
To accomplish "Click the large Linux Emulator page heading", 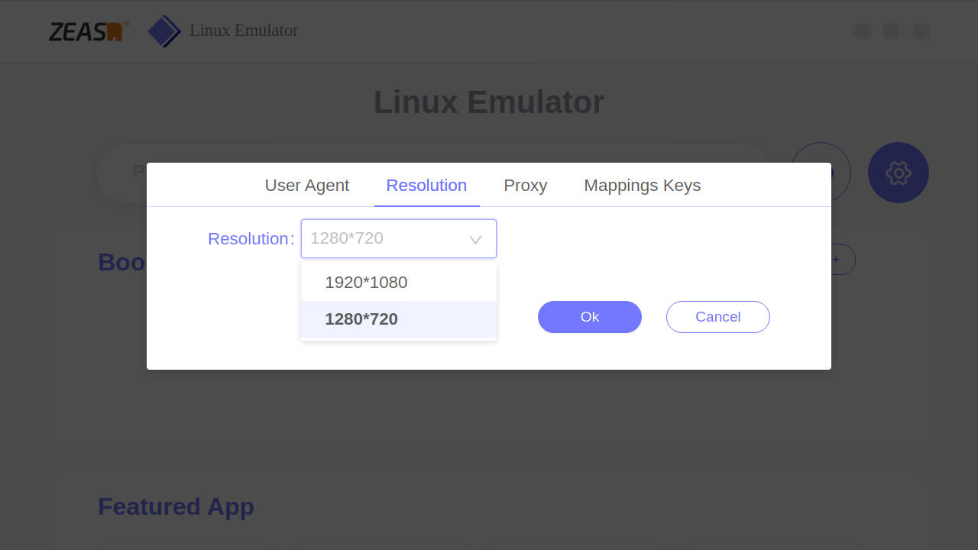I will pyautogui.click(x=489, y=102).
